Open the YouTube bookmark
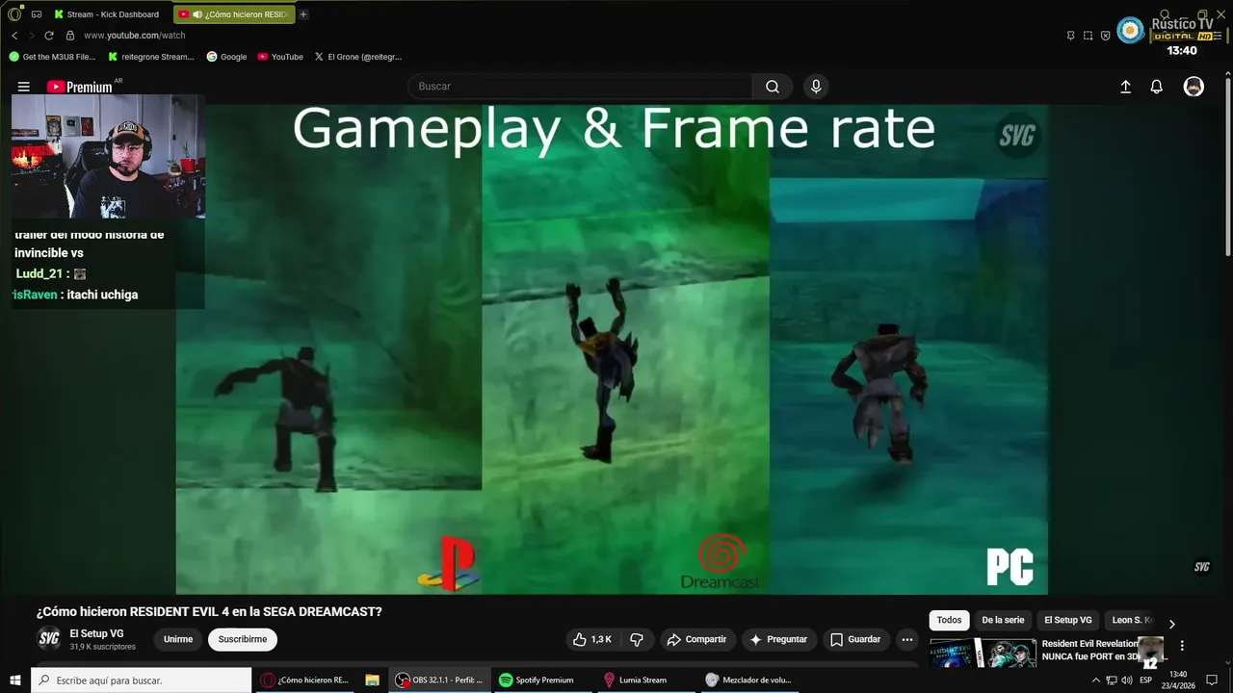The height and width of the screenshot is (693, 1233). click(x=280, y=57)
